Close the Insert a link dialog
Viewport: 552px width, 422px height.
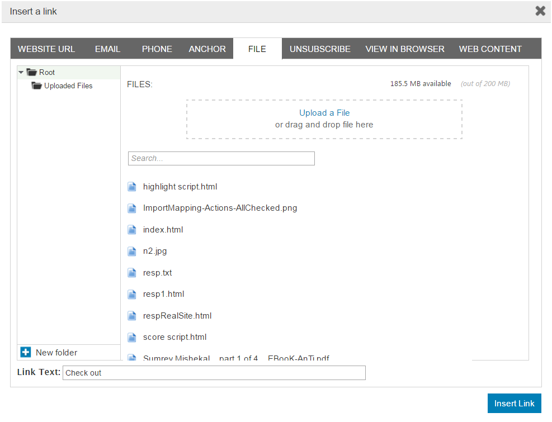click(x=540, y=11)
